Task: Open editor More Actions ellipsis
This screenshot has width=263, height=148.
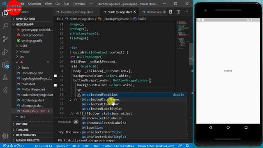Action: [186, 12]
